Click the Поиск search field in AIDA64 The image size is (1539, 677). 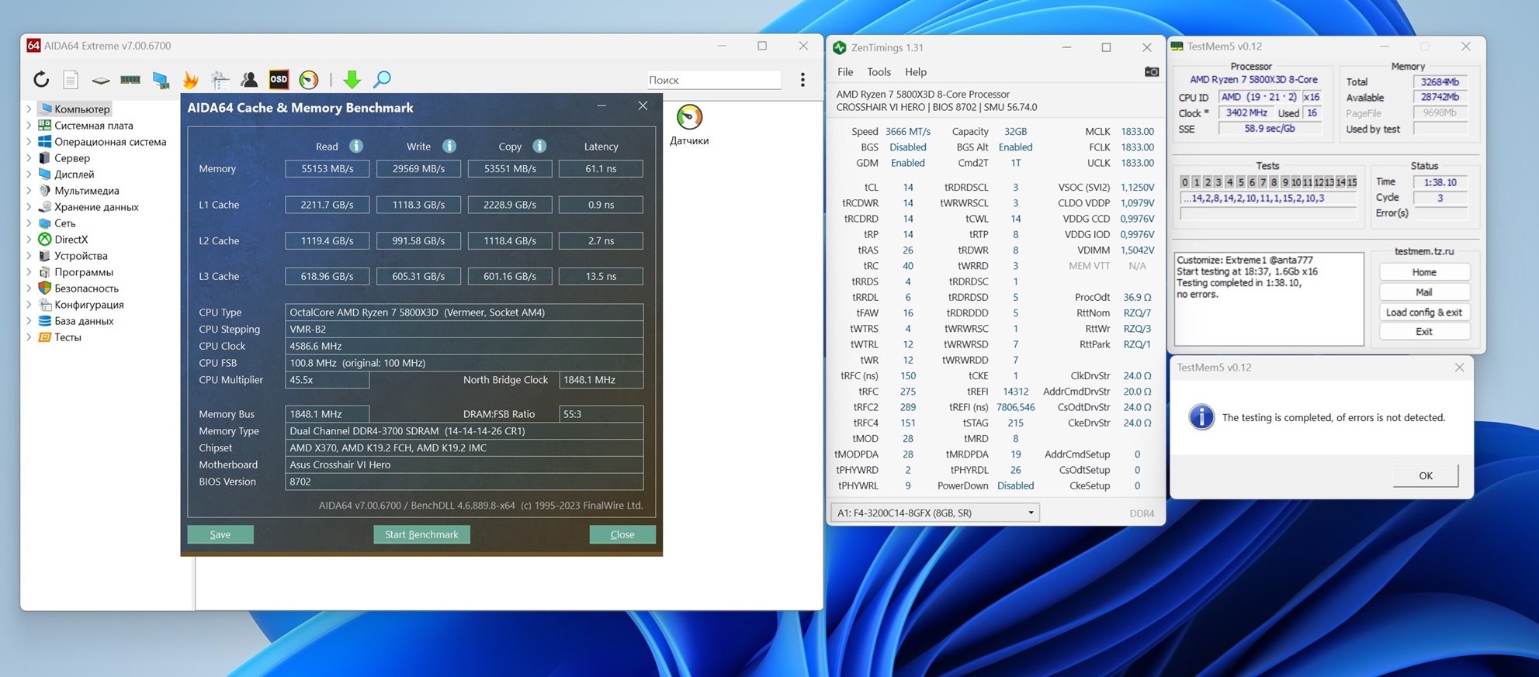[714, 80]
